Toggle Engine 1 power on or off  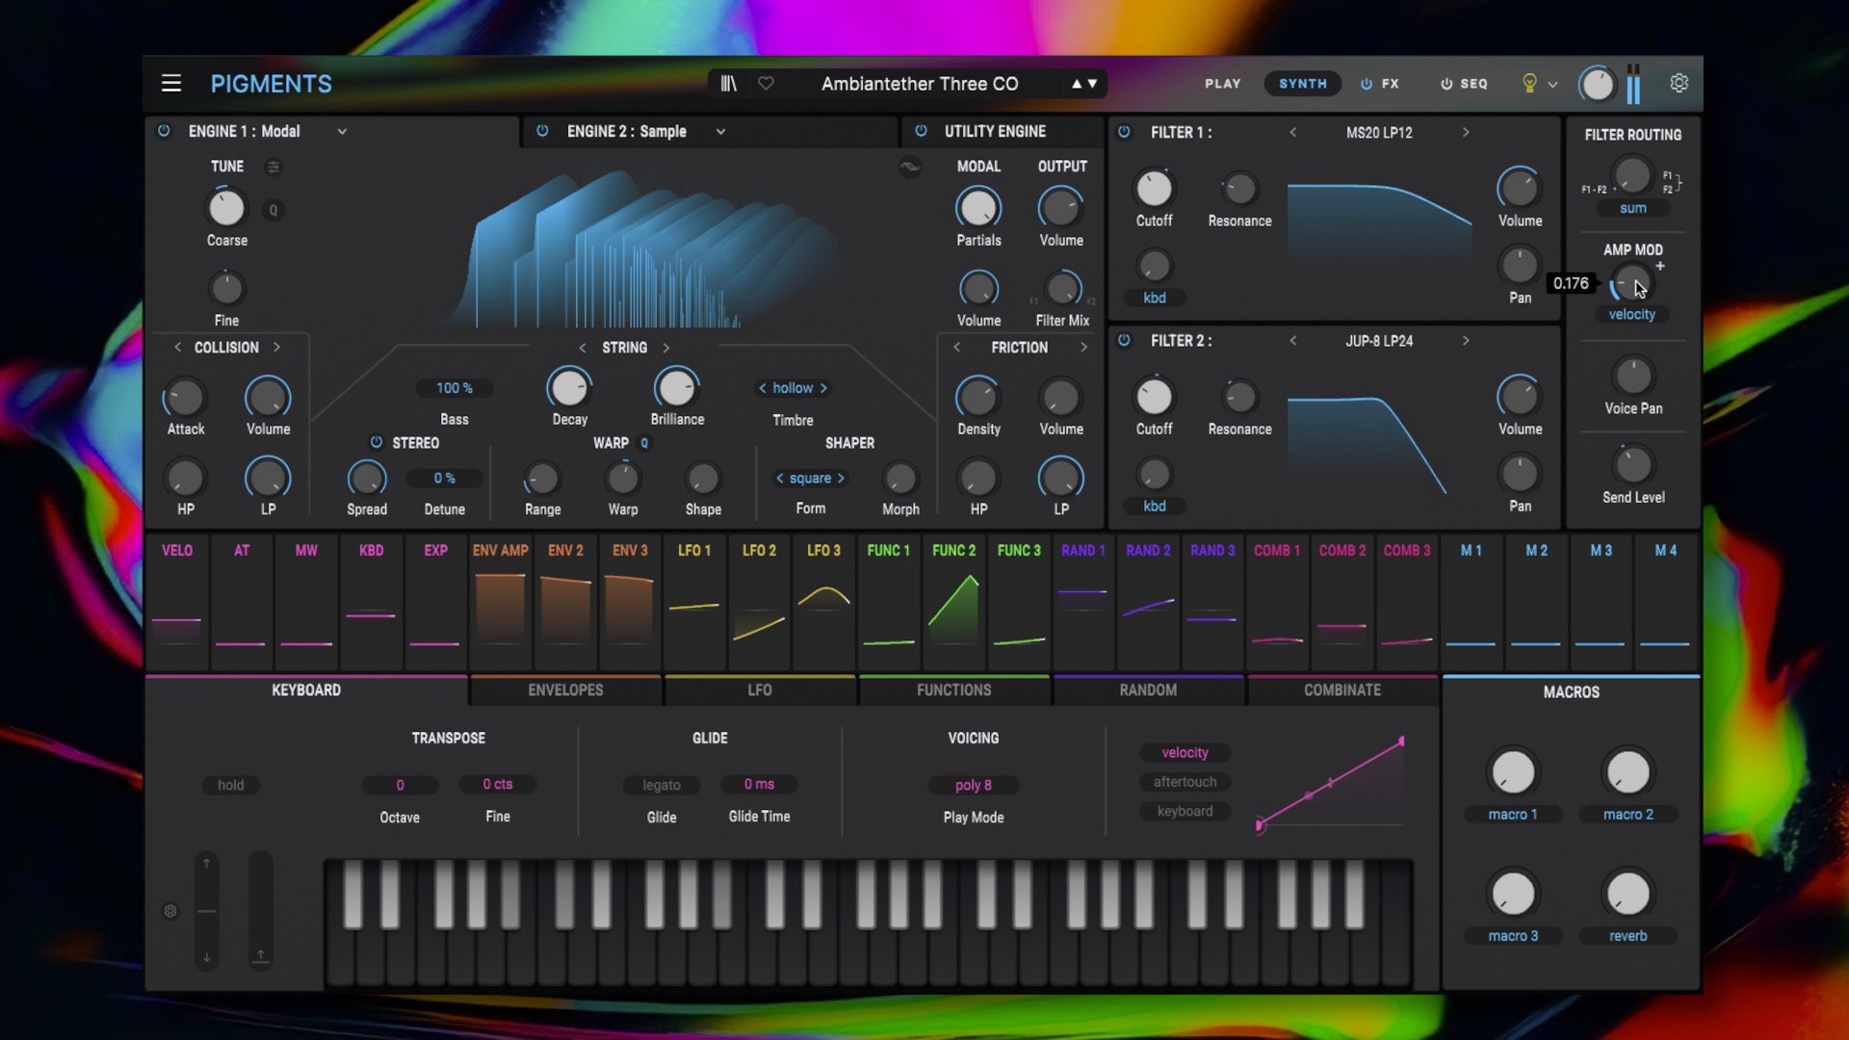point(164,131)
